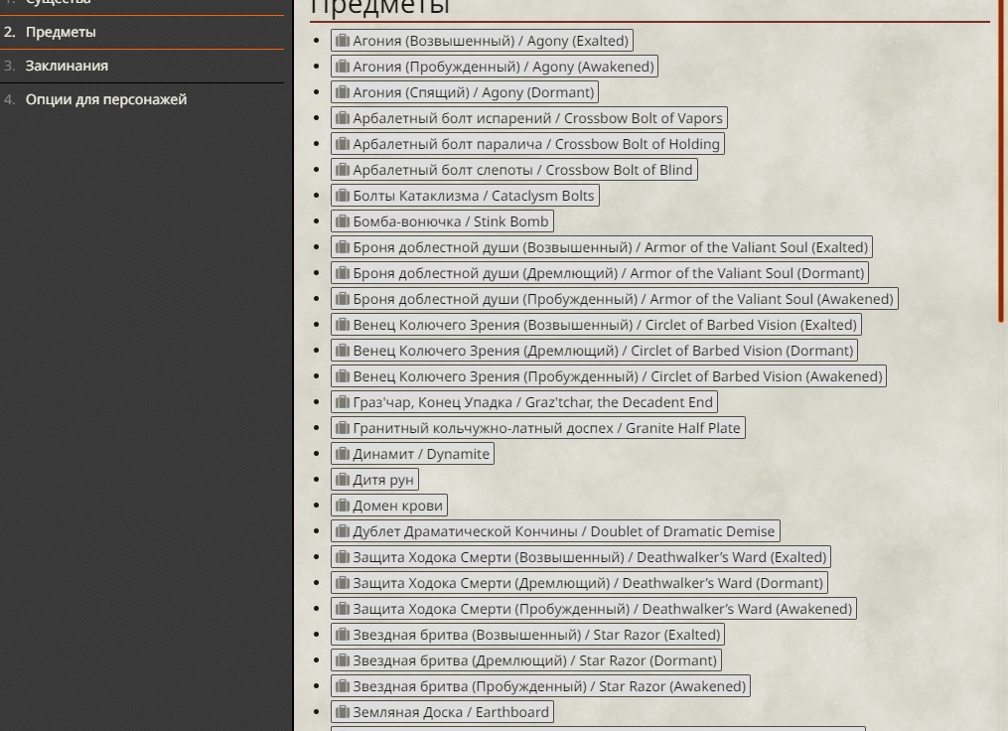Viewport: 1008px width, 731px height.
Task: Open Doublet of Dramatic Demise entry
Action: (x=555, y=531)
